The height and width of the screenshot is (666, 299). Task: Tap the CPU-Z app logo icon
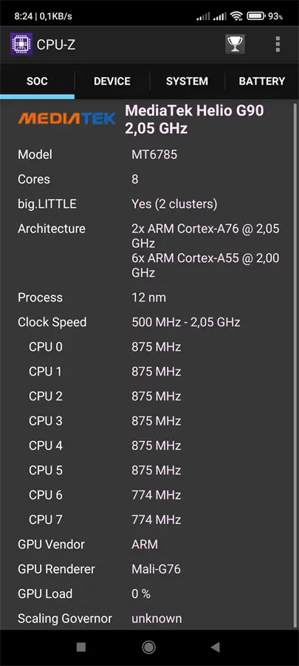(x=21, y=44)
